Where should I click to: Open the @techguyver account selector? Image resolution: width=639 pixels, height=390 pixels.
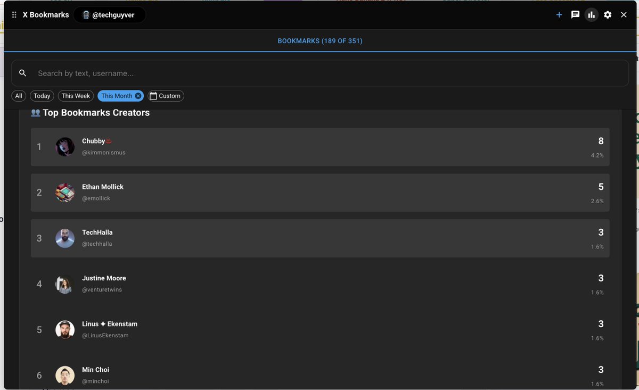[x=109, y=14]
